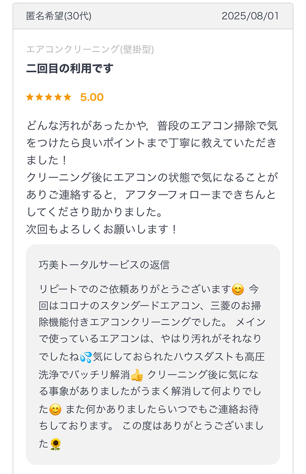Click the 巧美トータルサービスの返信 reply header

(104, 265)
